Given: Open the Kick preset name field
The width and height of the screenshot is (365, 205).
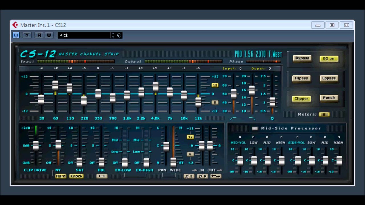Looking at the screenshot, I should coord(84,35).
